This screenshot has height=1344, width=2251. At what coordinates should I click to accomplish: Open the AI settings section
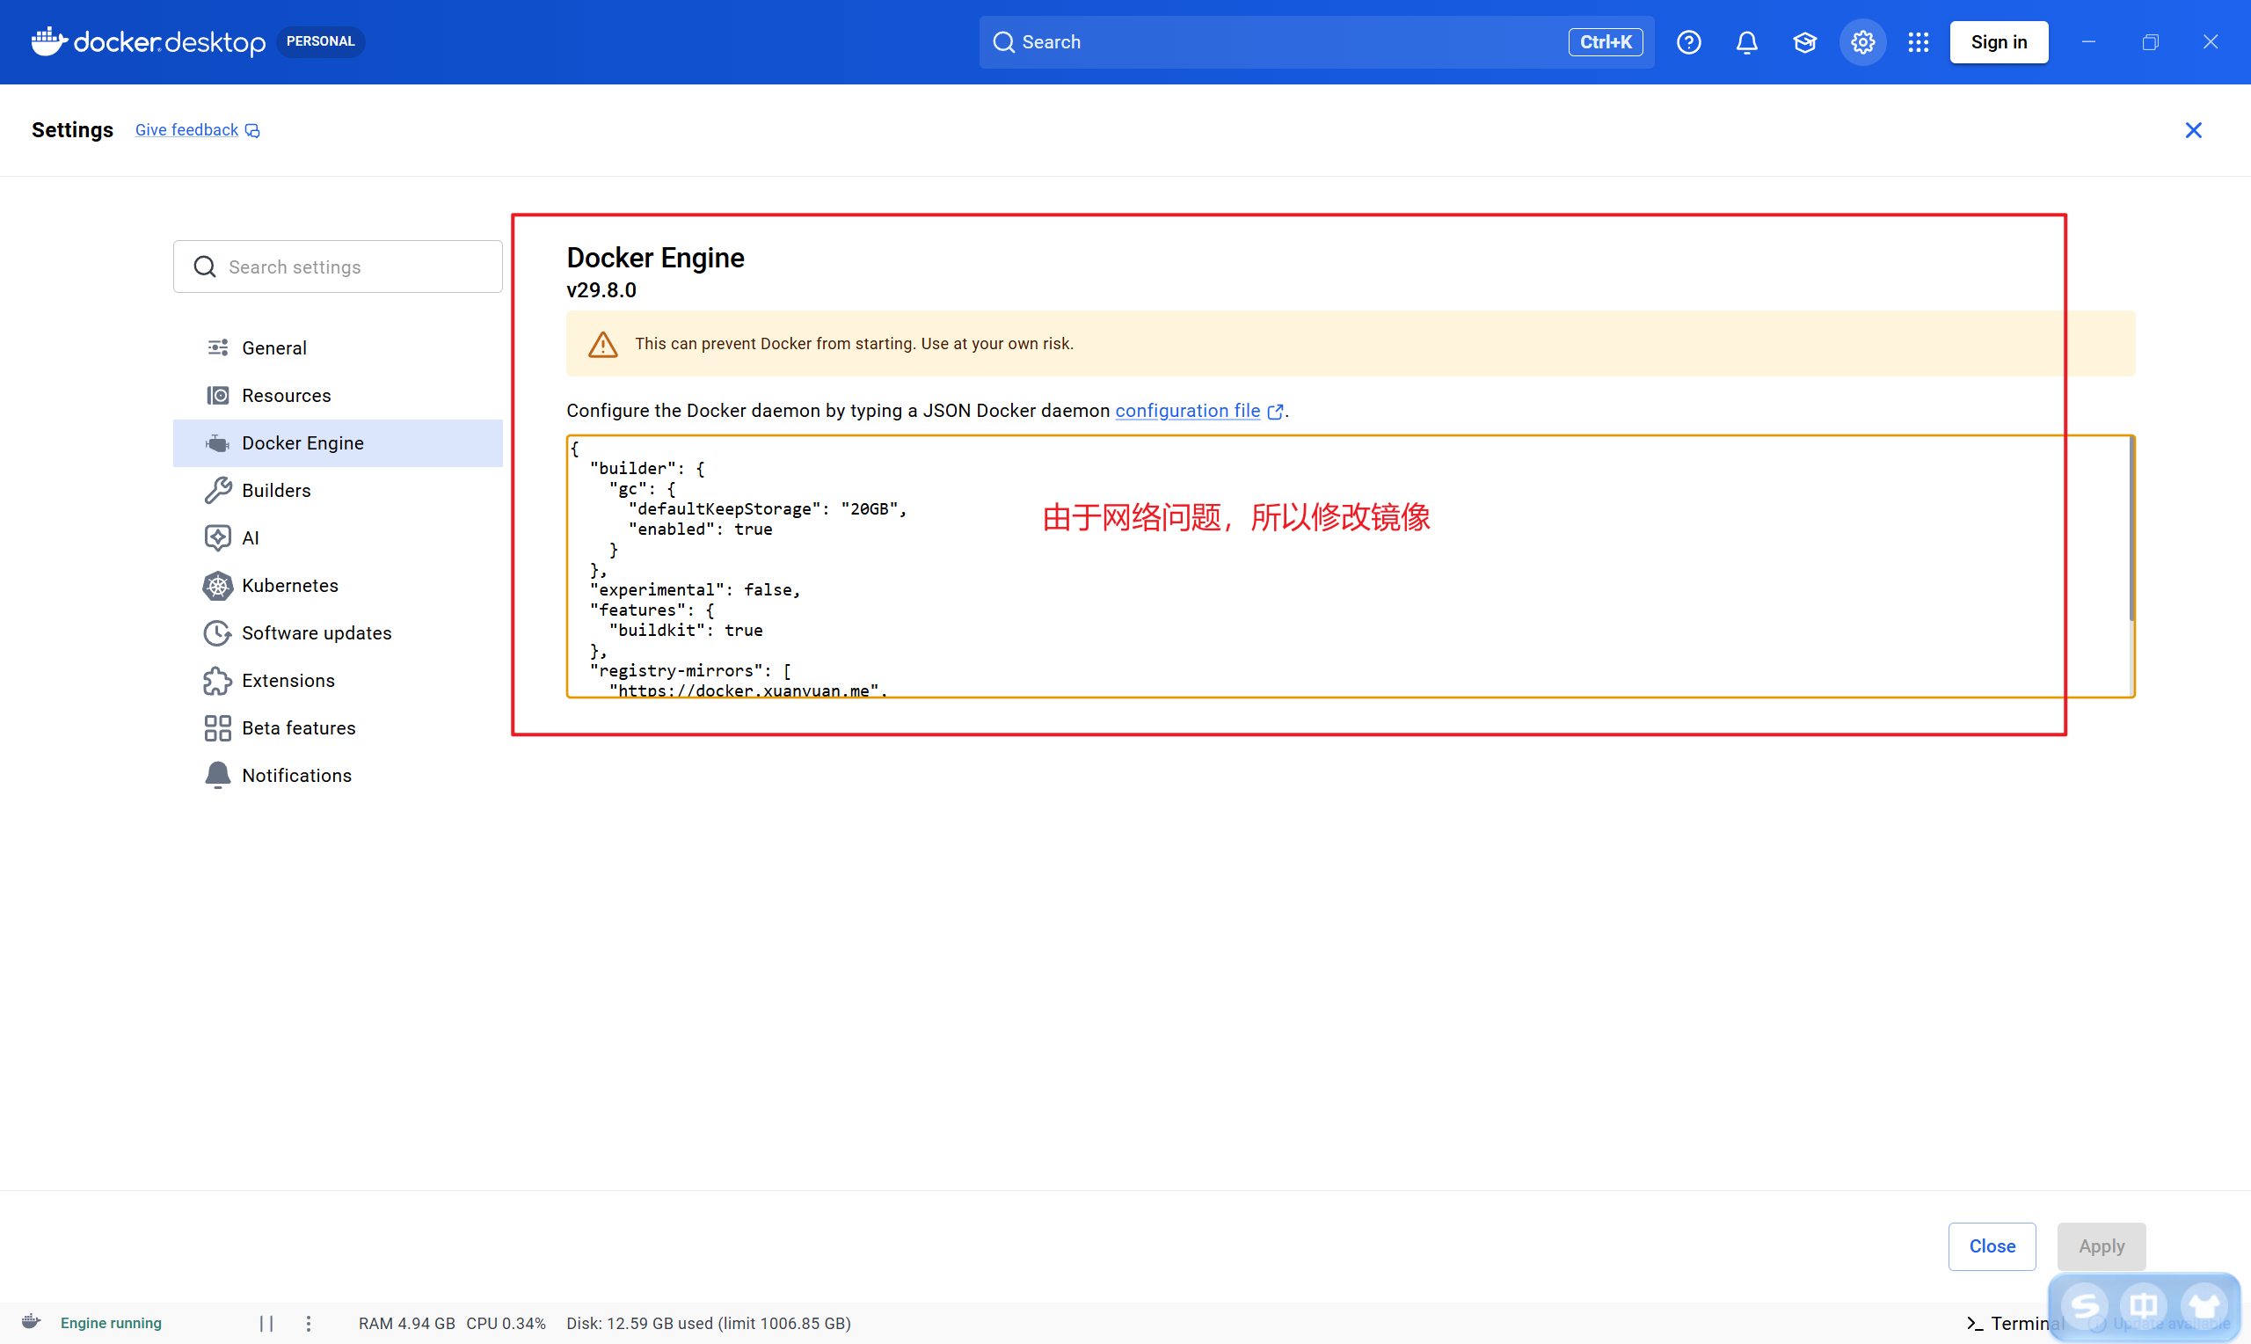coord(338,538)
